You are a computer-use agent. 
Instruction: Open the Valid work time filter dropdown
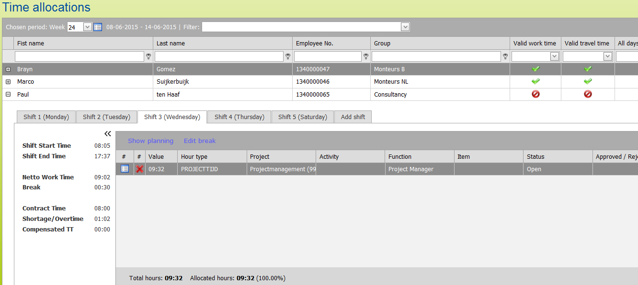coord(555,56)
